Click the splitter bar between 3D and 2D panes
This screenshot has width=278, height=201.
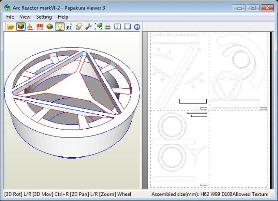click(x=141, y=110)
